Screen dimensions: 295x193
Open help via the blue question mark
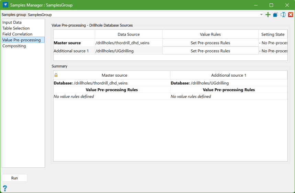[x=5, y=188]
